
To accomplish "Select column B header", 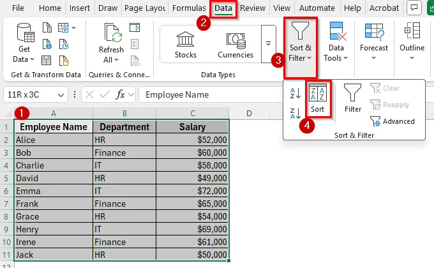I will click(124, 114).
